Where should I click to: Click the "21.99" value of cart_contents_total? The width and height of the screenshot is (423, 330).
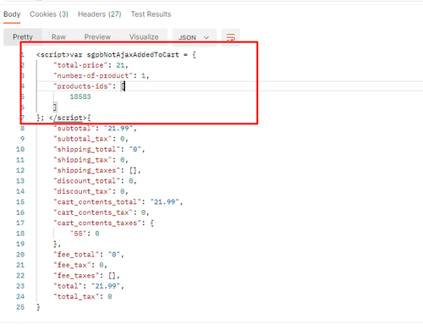(165, 202)
